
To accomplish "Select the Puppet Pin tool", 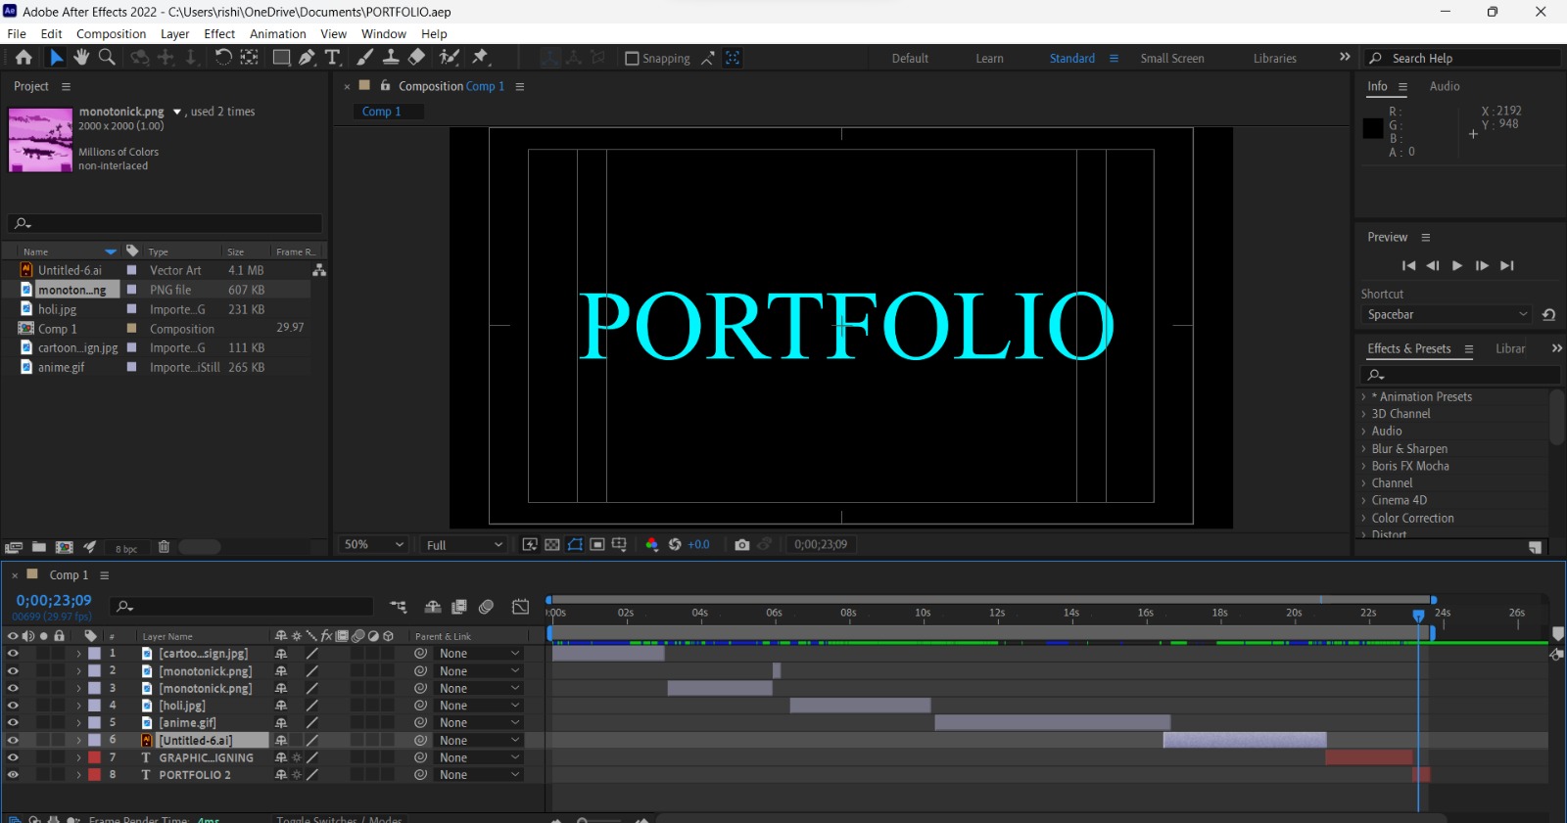I will [480, 58].
